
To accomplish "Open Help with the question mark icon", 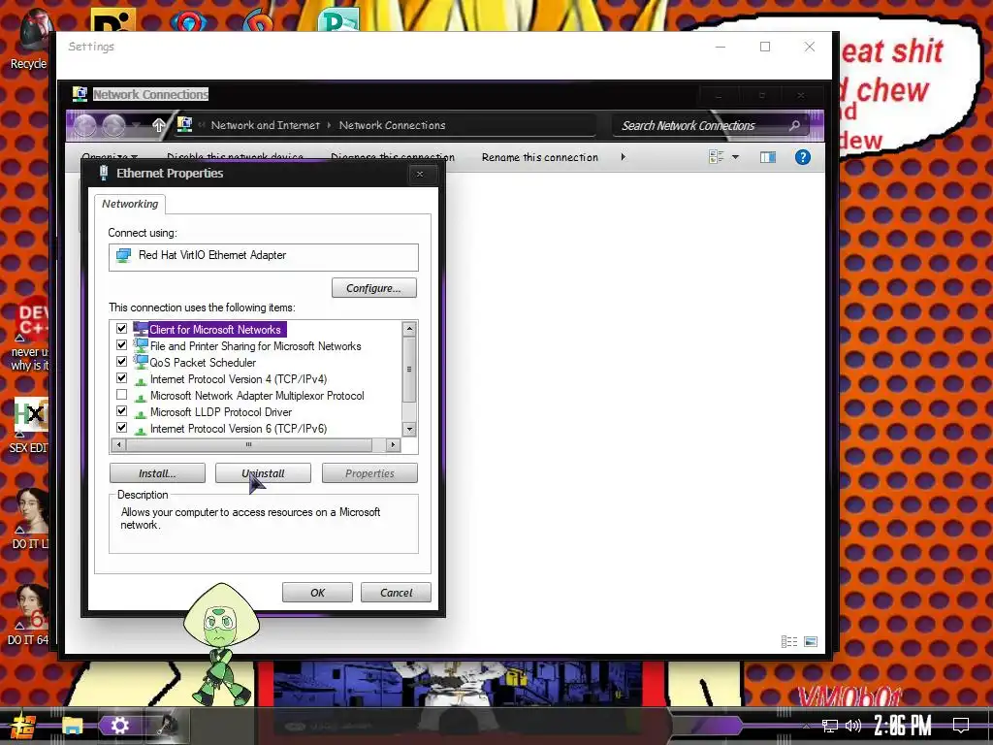I will pos(802,157).
